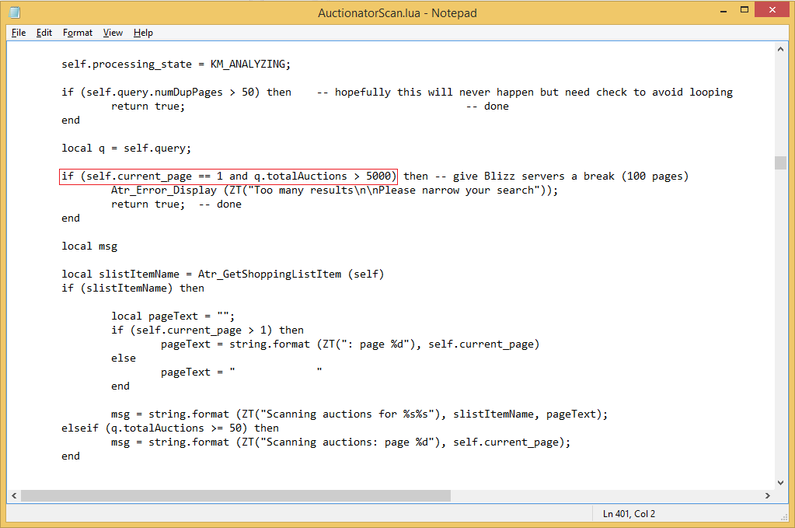Click 'if (self.query.numDupPages > 50) then'
The height and width of the screenshot is (528, 795).
point(176,93)
